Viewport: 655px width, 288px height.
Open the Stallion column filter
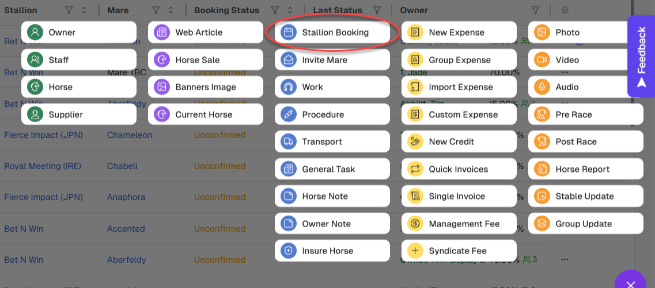coord(69,10)
